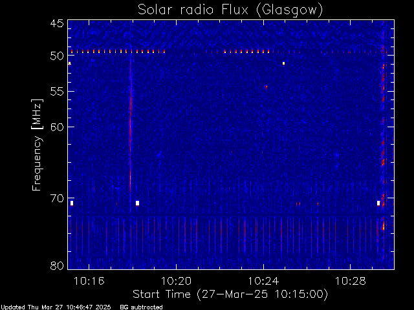Click the 60 MHz frequency tick label
The image size is (414, 310).
(57, 127)
